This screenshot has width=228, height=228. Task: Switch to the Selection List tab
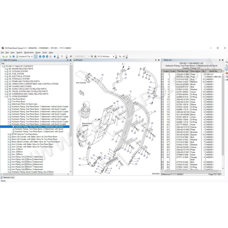(x=7, y=178)
